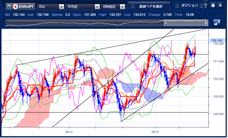
Task: Click the 128.000 price axis label
Action: pos(218,114)
